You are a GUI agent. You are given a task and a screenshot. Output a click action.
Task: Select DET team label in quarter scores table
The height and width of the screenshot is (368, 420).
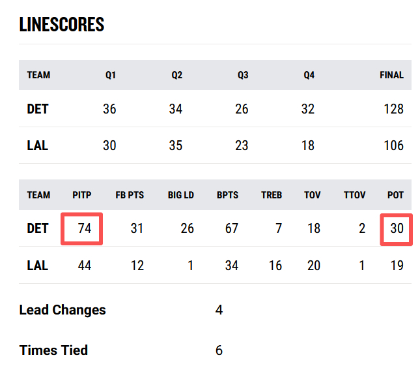[38, 109]
